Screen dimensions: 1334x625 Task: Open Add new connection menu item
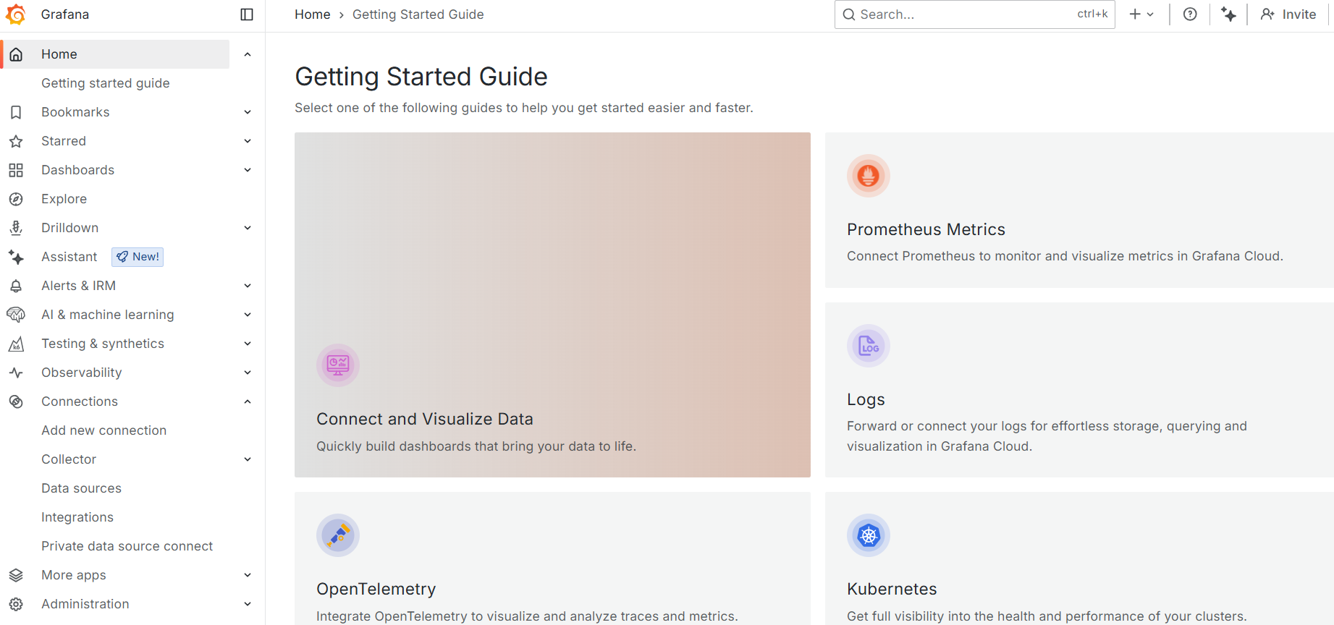[x=104, y=430]
